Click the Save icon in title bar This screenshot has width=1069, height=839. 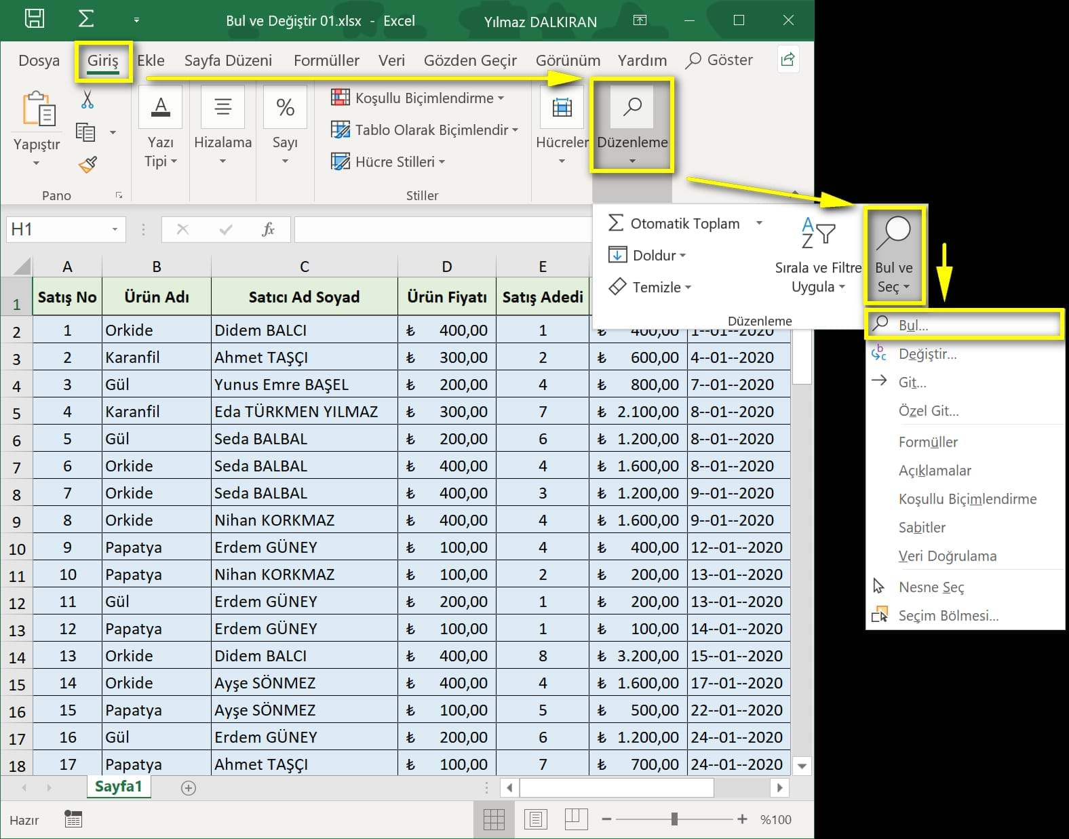tap(35, 18)
